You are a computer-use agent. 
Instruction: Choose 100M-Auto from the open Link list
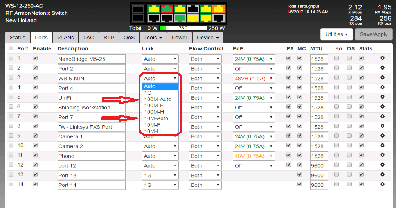[158, 99]
